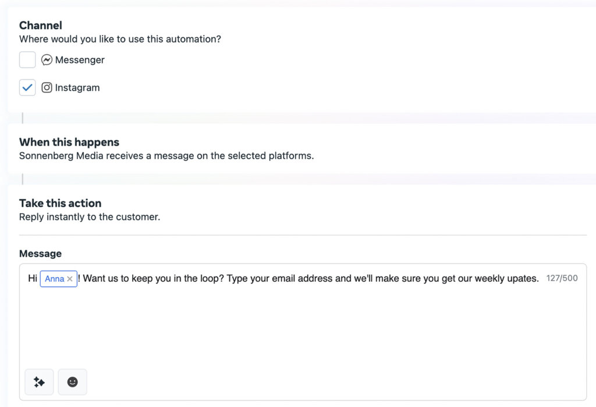
Task: Click the Messenger channel label
Action: pos(80,60)
